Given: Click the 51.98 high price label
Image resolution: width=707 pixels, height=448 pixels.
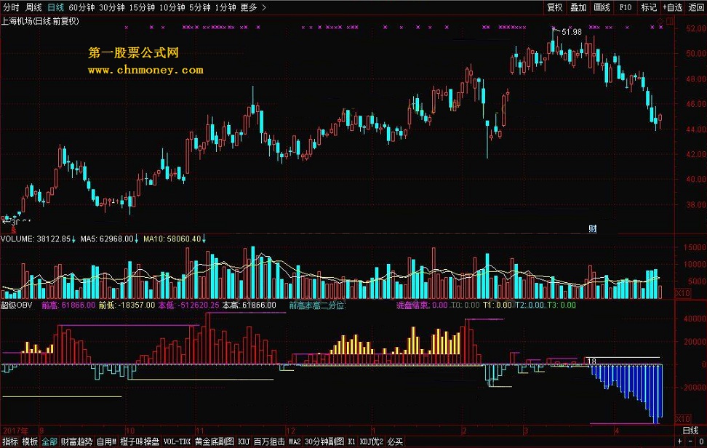Looking at the screenshot, I should point(572,32).
